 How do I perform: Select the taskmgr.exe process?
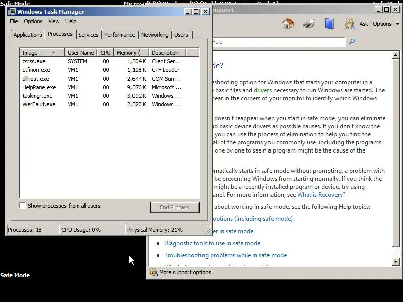tap(109, 96)
